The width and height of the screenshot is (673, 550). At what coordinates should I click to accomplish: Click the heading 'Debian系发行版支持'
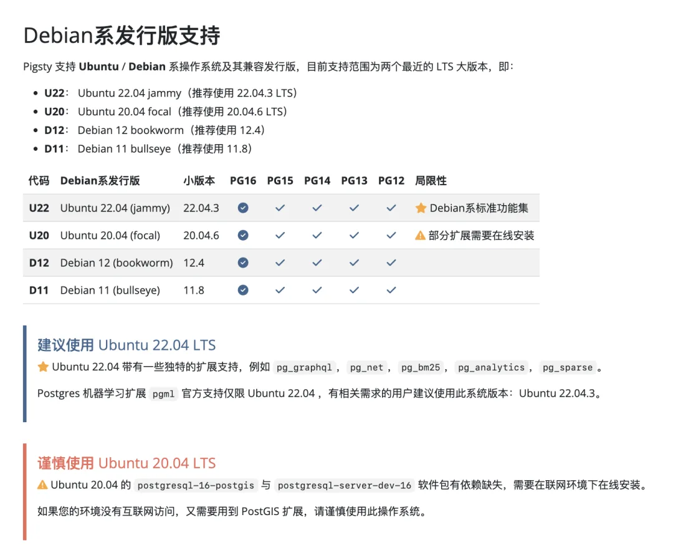[122, 35]
